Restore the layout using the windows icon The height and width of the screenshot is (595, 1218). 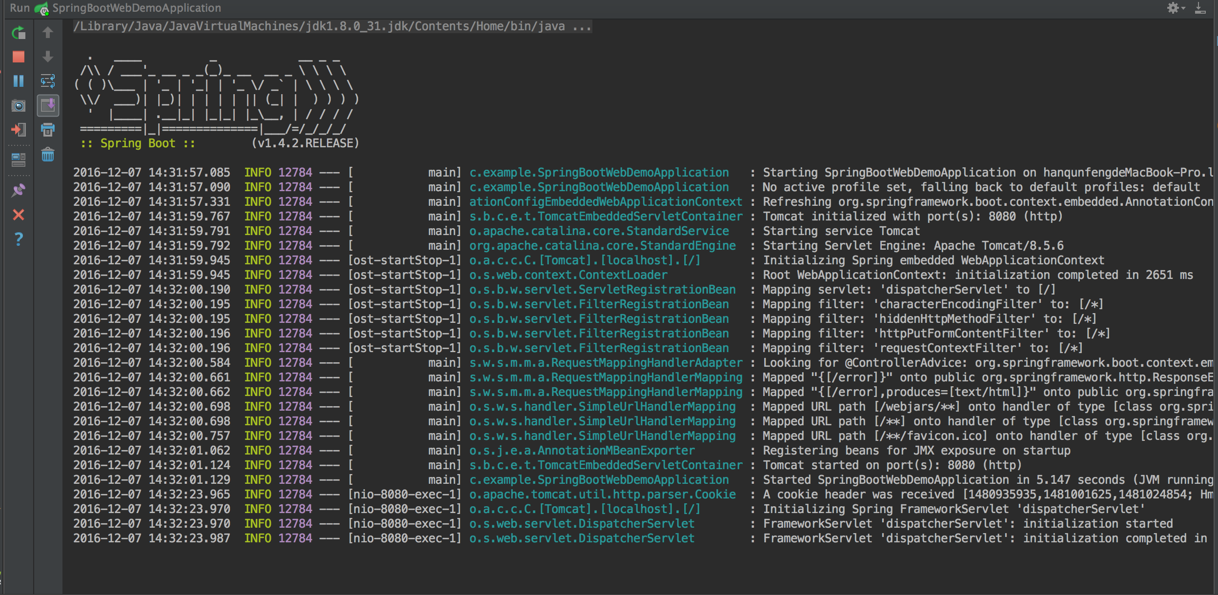click(19, 159)
